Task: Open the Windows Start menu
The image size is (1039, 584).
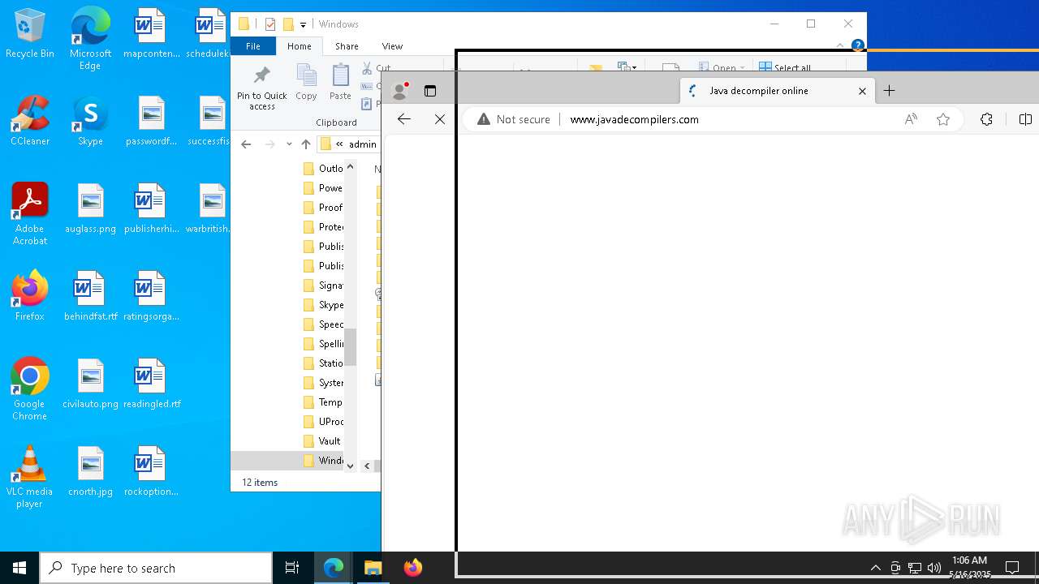Action: (x=19, y=568)
